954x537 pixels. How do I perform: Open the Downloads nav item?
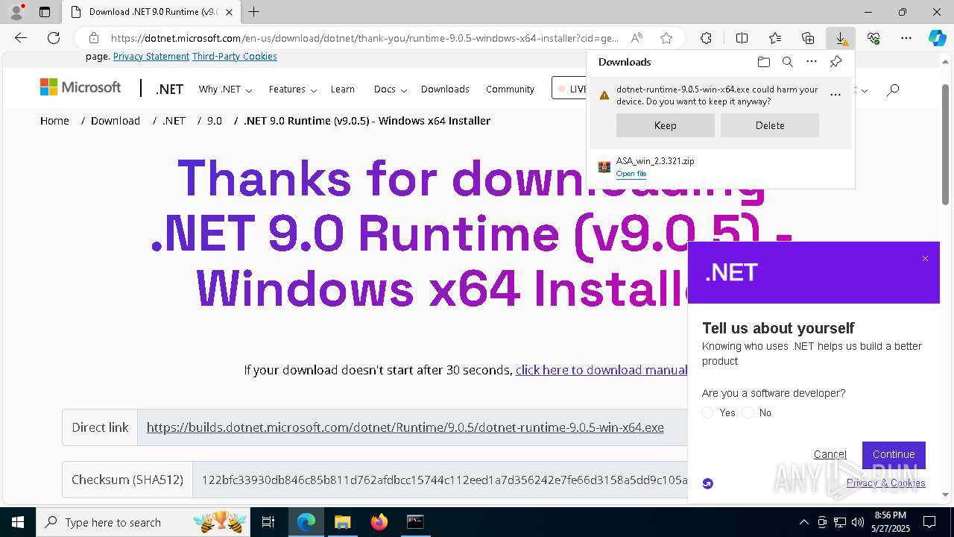click(445, 89)
